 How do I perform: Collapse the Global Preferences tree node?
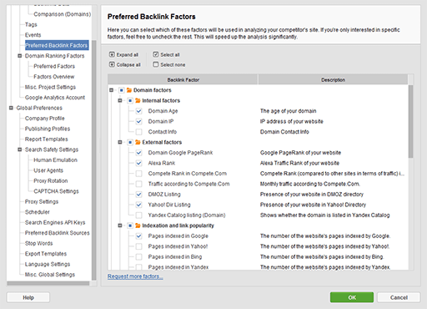[x=11, y=108]
